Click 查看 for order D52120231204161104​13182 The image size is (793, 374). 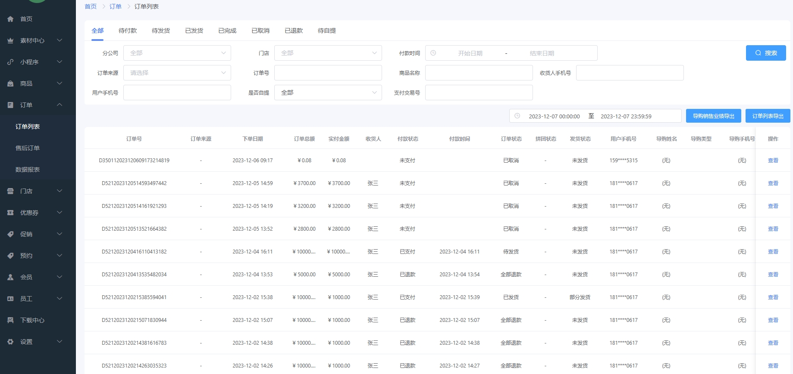coord(773,252)
